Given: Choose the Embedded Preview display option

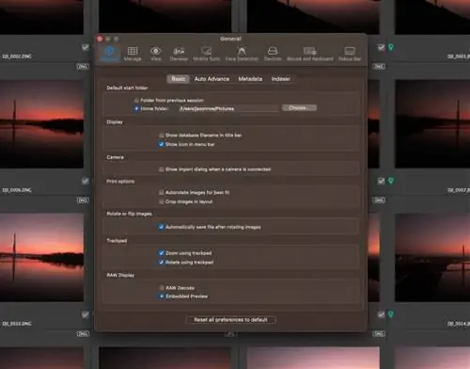Looking at the screenshot, I should pyautogui.click(x=162, y=297).
